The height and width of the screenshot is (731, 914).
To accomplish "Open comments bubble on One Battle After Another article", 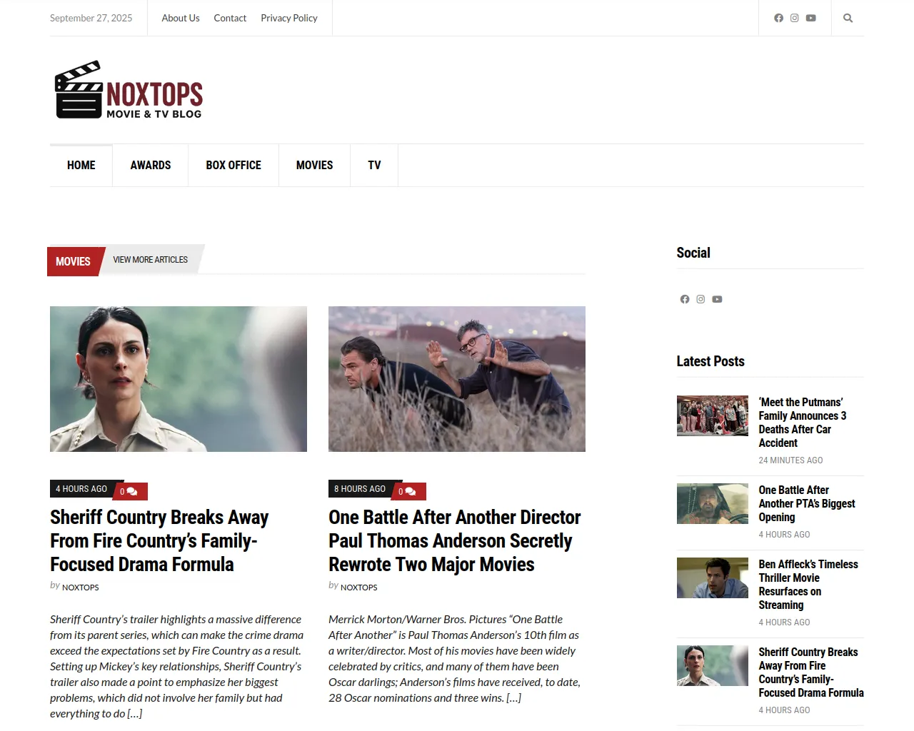I will coord(408,491).
